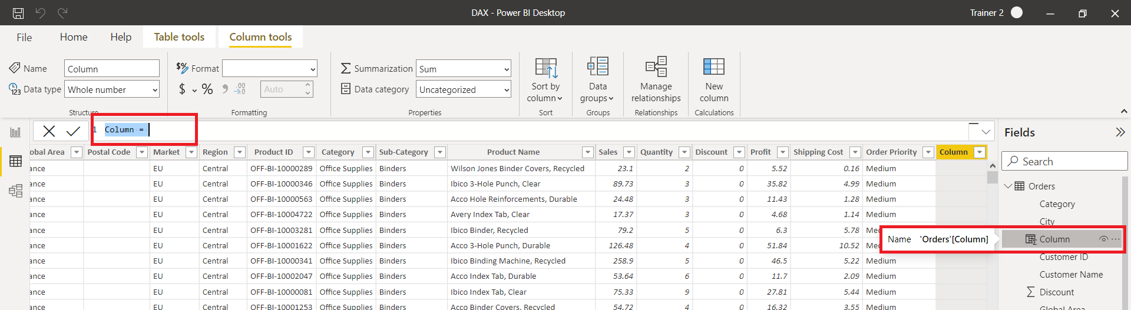Collapse the ribbon with the caret
Image resolution: width=1131 pixels, height=310 pixels.
pyautogui.click(x=1123, y=111)
